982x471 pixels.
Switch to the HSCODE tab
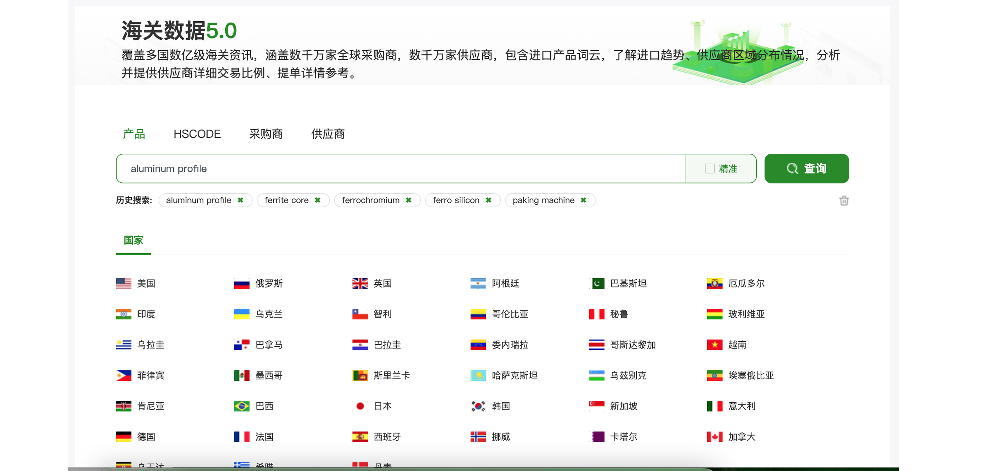coord(197,134)
